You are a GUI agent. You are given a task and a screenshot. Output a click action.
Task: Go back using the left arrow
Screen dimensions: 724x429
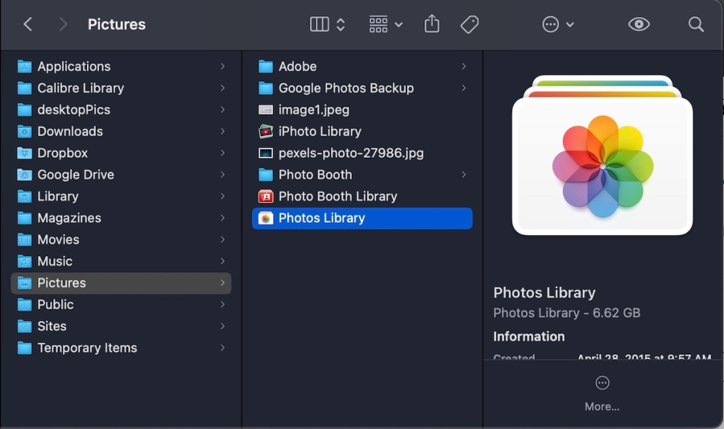click(28, 24)
